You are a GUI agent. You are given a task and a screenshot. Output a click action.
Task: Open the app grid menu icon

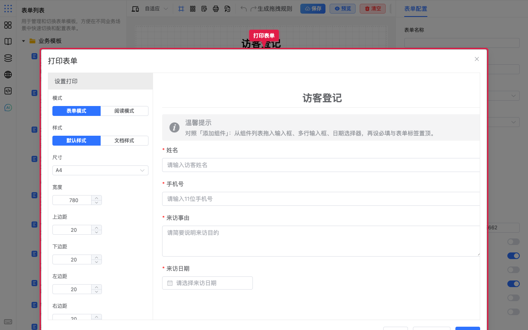coord(8,8)
